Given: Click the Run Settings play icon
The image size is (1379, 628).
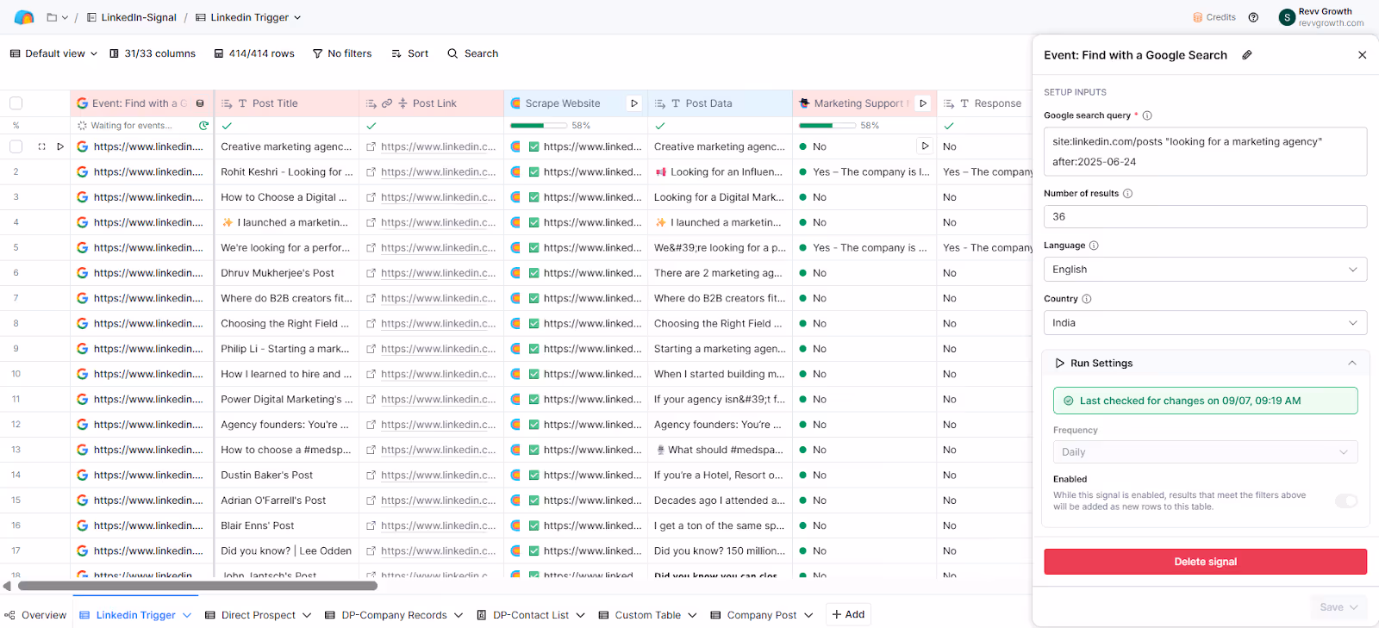Looking at the screenshot, I should (x=1059, y=364).
